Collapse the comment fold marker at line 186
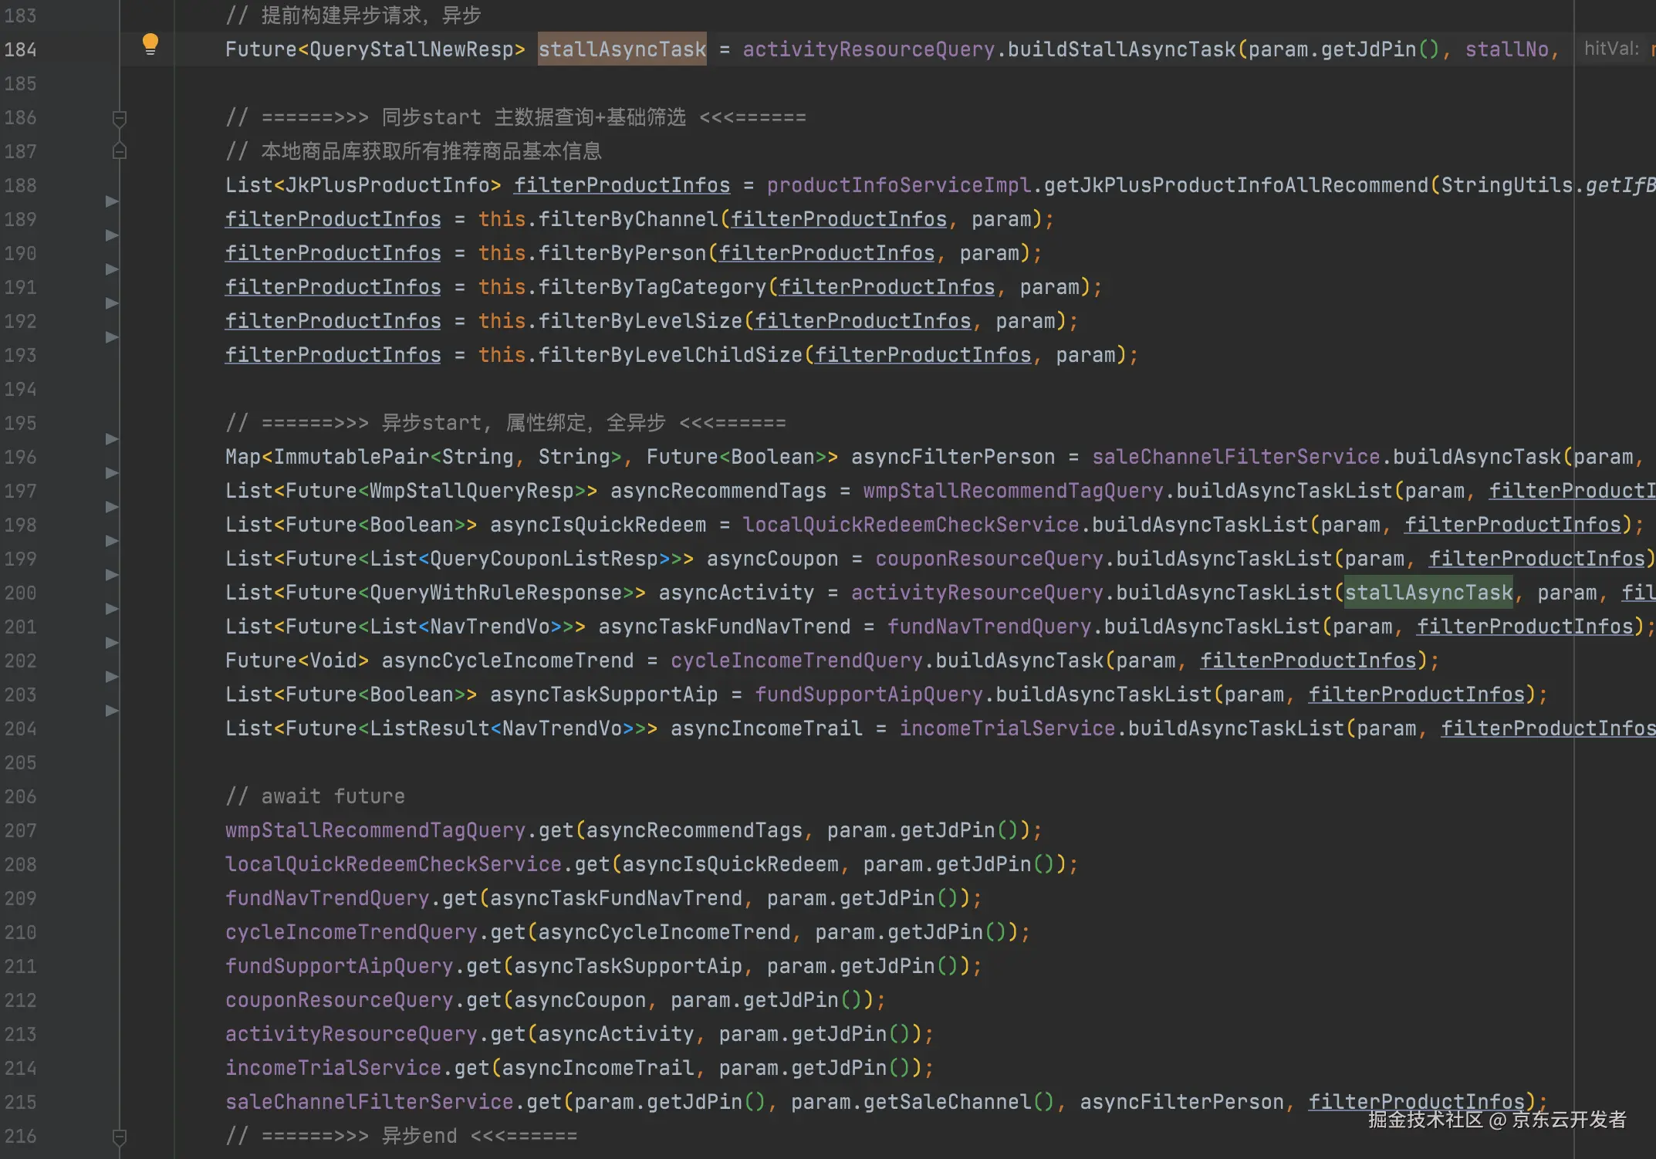This screenshot has height=1159, width=1656. tap(120, 118)
